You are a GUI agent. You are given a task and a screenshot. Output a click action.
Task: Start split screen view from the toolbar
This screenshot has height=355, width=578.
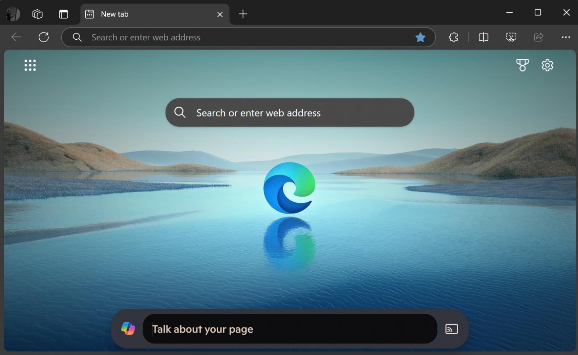point(483,37)
